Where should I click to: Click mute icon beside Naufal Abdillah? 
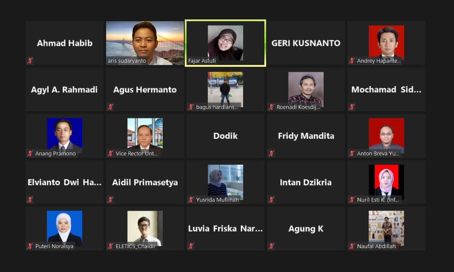[x=352, y=246]
